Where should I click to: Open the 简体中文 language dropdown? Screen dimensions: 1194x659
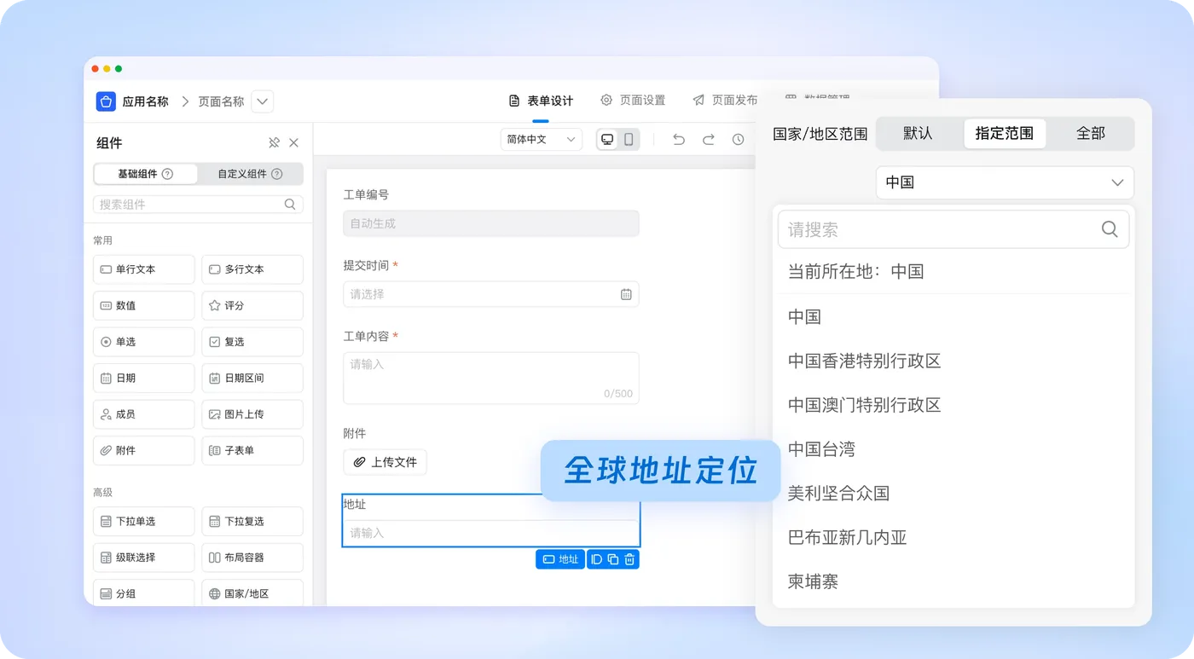click(x=541, y=140)
